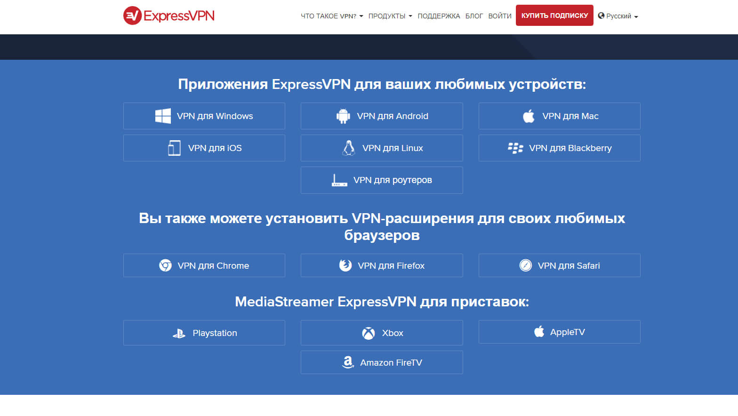Click the Chrome browser icon

[165, 265]
